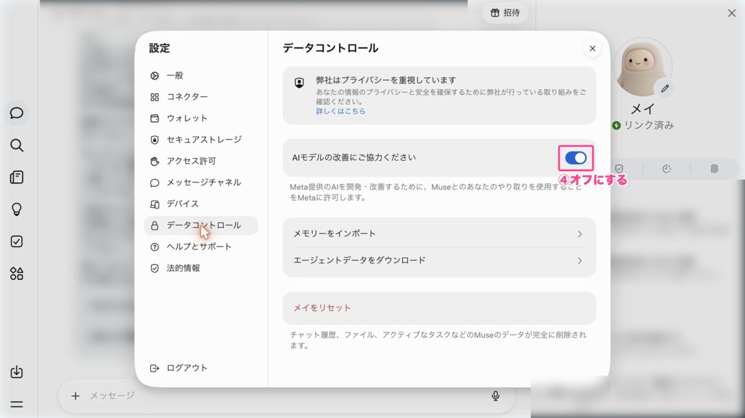This screenshot has height=418, width=745.
Task: Close the profile side panel
Action: 732,13
